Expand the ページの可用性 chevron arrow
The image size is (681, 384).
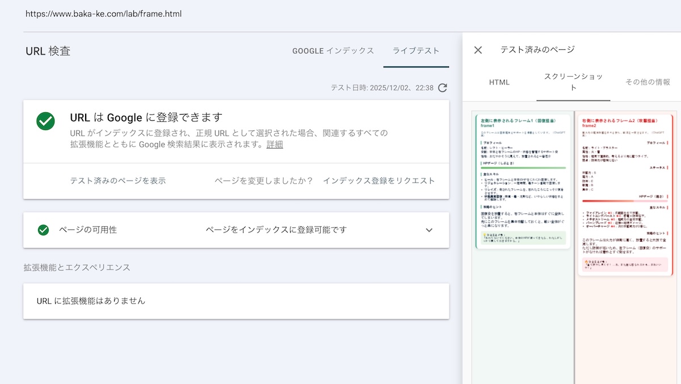click(429, 230)
